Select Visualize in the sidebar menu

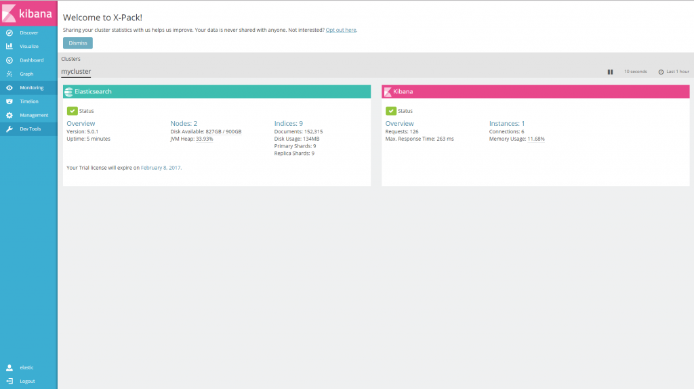(28, 47)
